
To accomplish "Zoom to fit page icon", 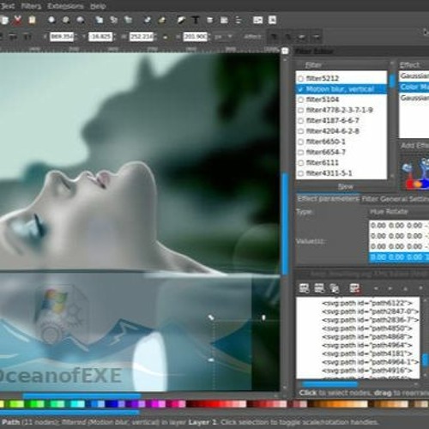I will pos(81,20).
